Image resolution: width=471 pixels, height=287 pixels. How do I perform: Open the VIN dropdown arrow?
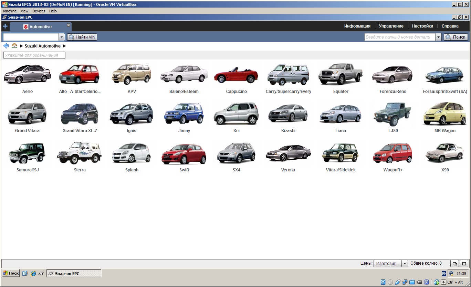[62, 37]
